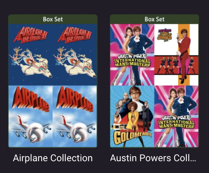Click the left red 3D Airplane! logo
This screenshot has width=209, height=173.
[x=30, y=99]
